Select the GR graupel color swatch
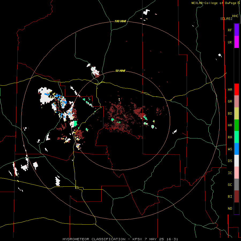This screenshot has height=241, width=241. [236, 101]
